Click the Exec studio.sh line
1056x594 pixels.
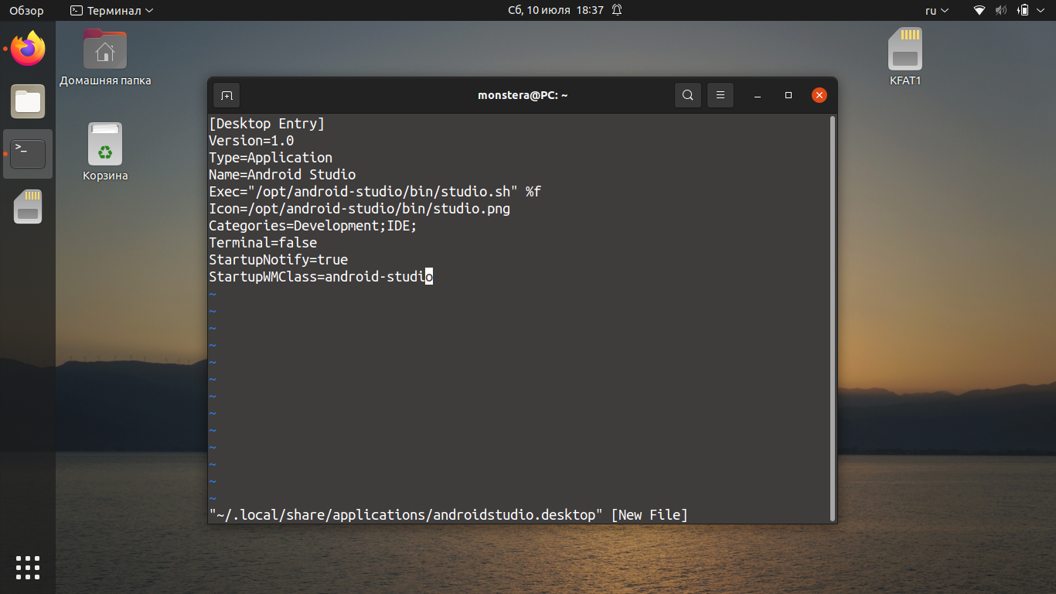click(375, 192)
